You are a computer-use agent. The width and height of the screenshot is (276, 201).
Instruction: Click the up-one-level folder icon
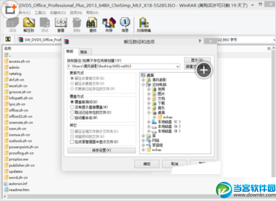pos(8,39)
